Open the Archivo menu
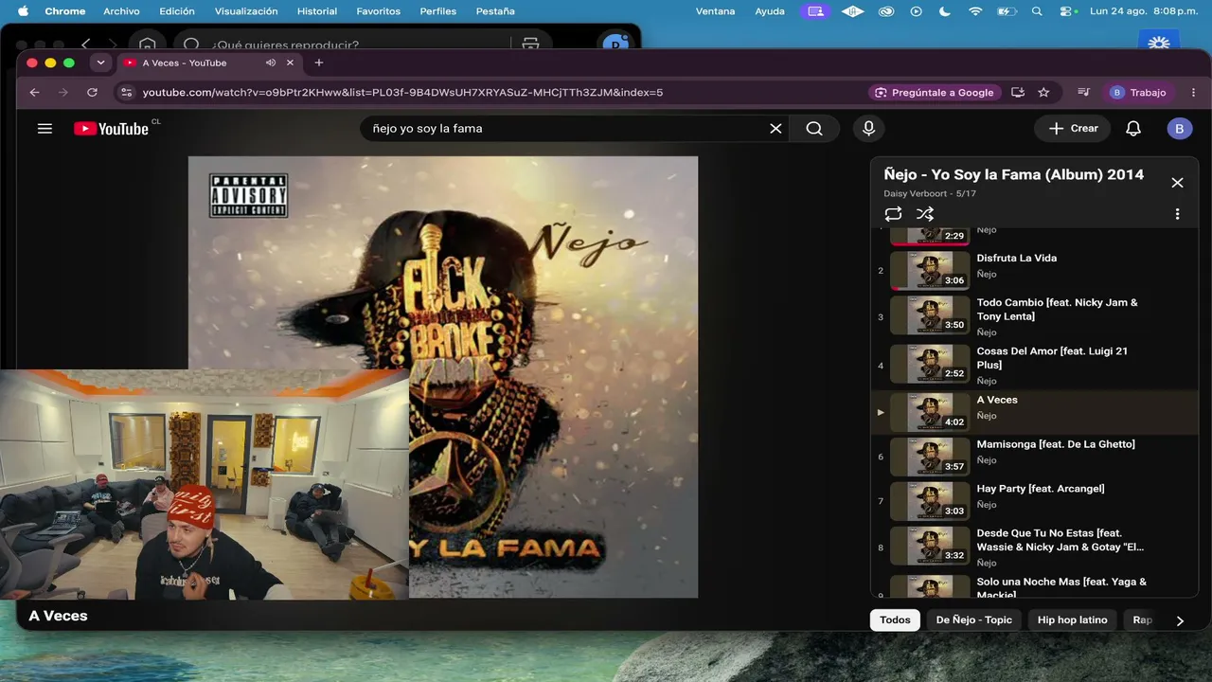Image resolution: width=1212 pixels, height=682 pixels. coord(121,11)
